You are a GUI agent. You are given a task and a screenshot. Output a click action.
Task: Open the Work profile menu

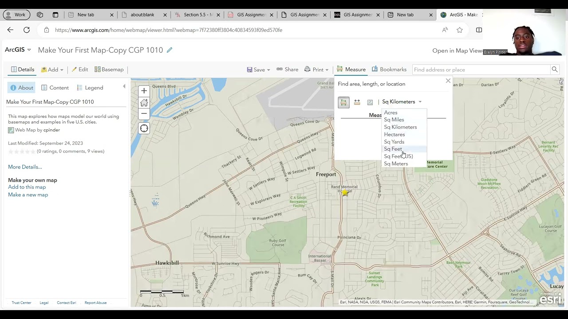point(16,15)
